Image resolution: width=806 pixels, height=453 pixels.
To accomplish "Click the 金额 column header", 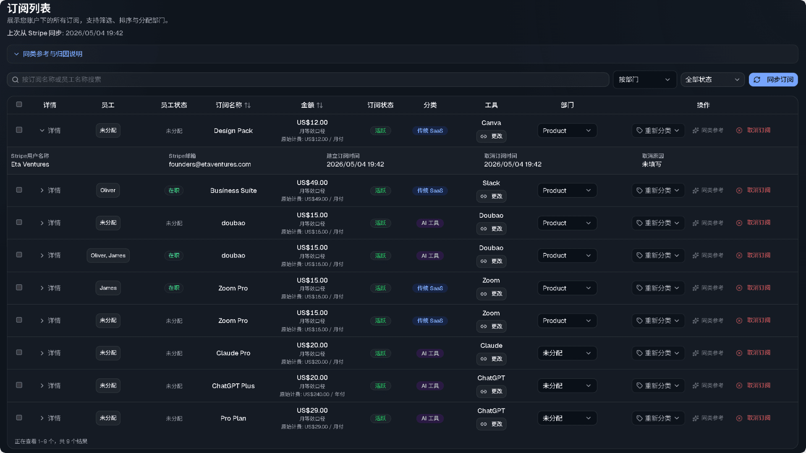I will pos(312,105).
